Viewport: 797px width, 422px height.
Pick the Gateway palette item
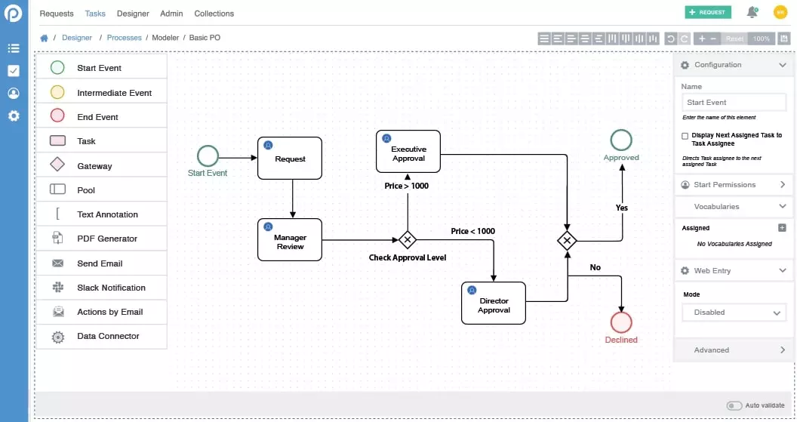pyautogui.click(x=102, y=166)
